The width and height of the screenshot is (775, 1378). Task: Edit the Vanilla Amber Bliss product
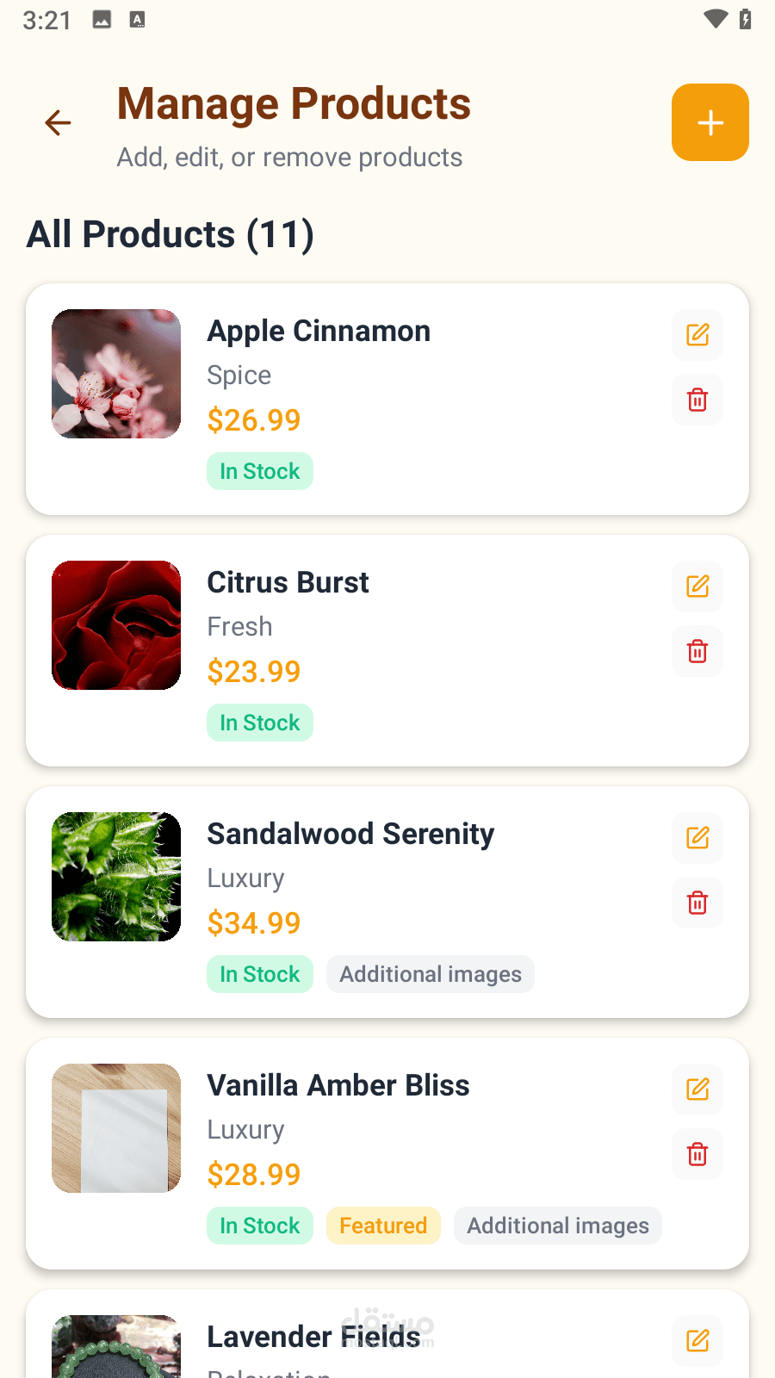click(x=697, y=1089)
